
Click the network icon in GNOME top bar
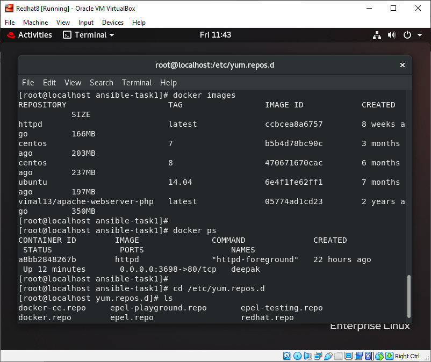click(377, 35)
